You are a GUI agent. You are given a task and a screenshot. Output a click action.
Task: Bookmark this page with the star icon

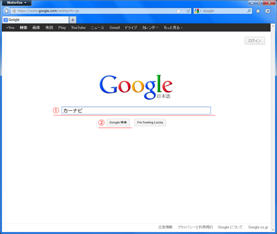coord(178,11)
